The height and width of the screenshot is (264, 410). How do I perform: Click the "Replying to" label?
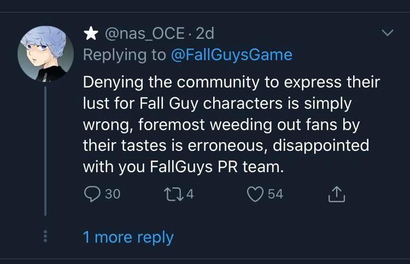click(x=125, y=55)
